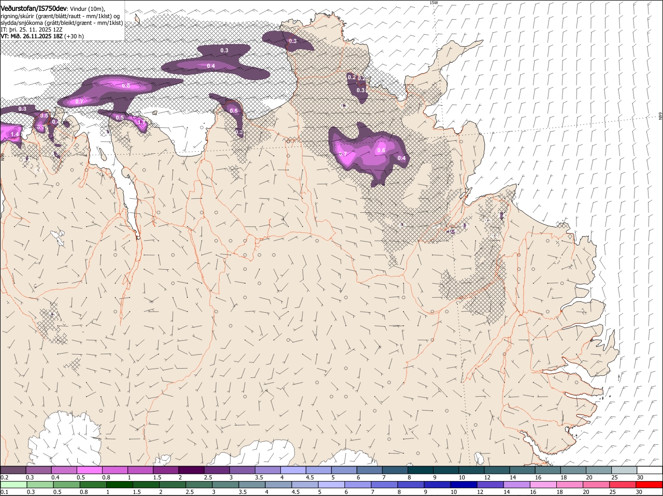Image resolution: width=663 pixels, height=496 pixels.
Task: Click the white upper legend swatch after 30
Action: (x=650, y=470)
